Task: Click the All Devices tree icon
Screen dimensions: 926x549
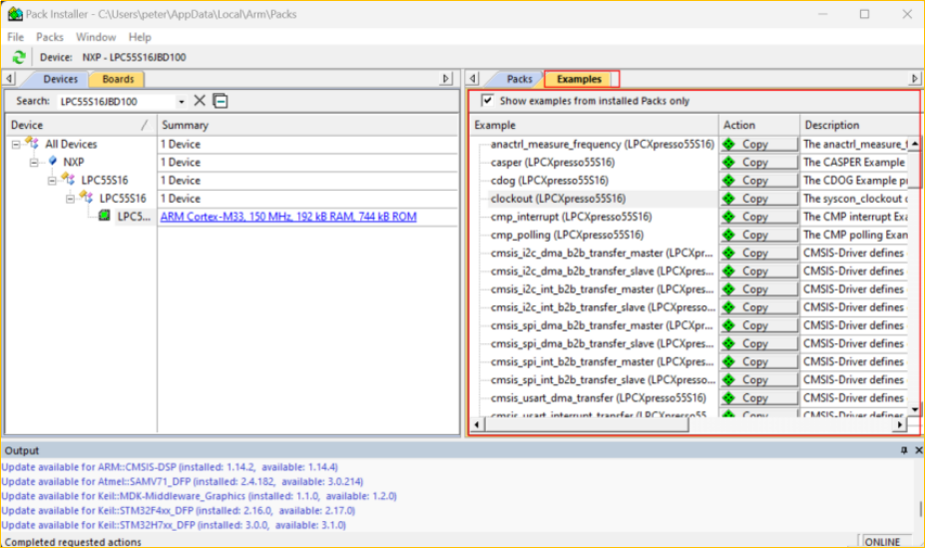Action: click(x=33, y=144)
